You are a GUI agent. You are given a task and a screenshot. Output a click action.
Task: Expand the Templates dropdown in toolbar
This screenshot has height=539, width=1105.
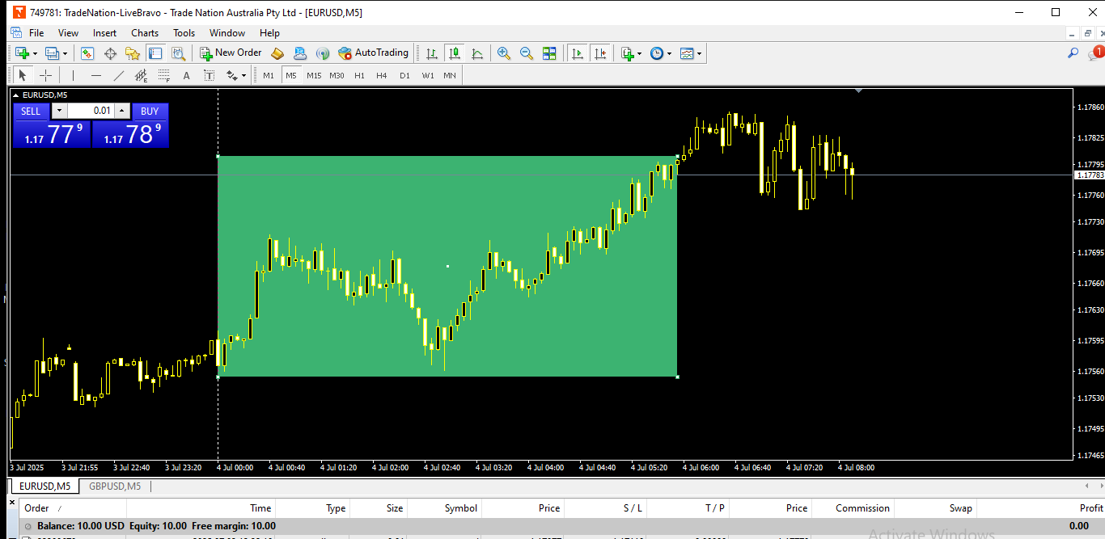[x=700, y=54]
